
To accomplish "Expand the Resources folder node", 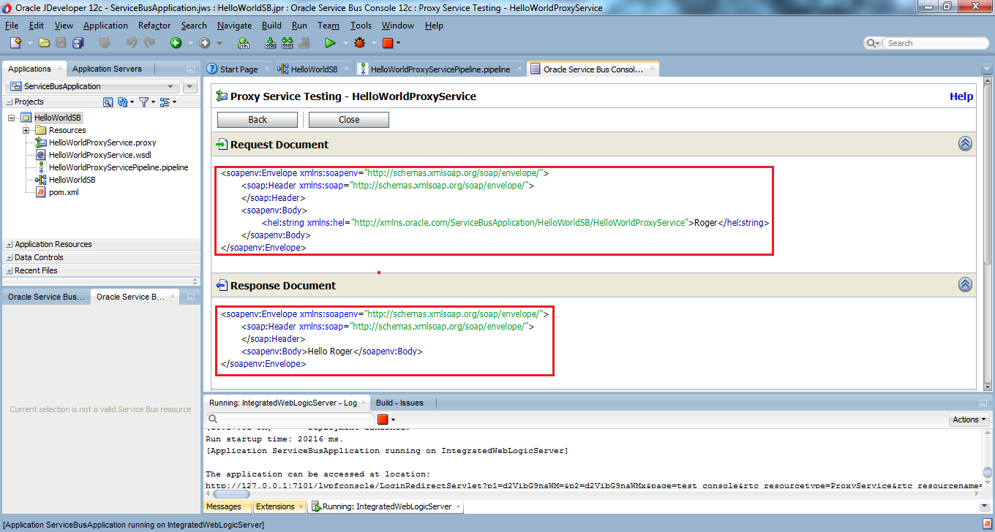I will pos(26,130).
